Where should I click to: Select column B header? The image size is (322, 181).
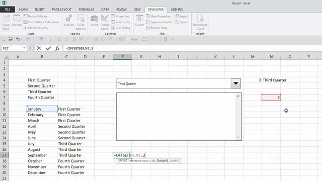coord(42,57)
